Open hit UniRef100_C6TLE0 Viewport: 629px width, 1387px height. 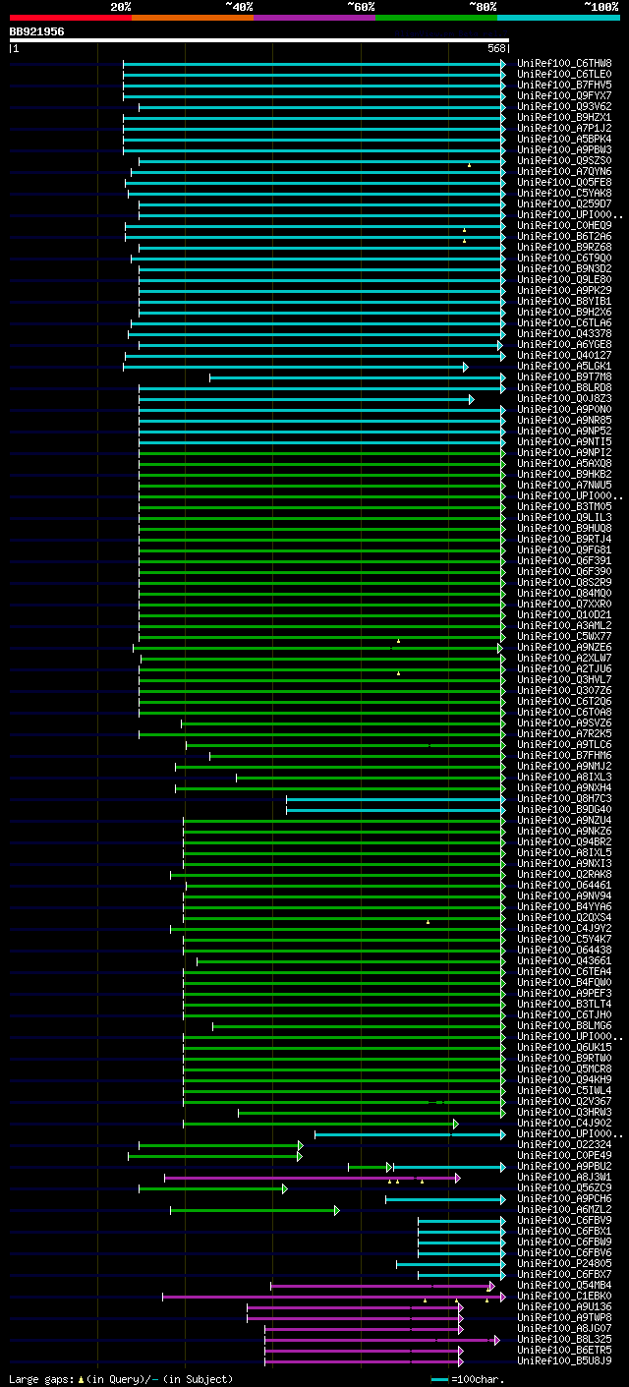tap(564, 74)
